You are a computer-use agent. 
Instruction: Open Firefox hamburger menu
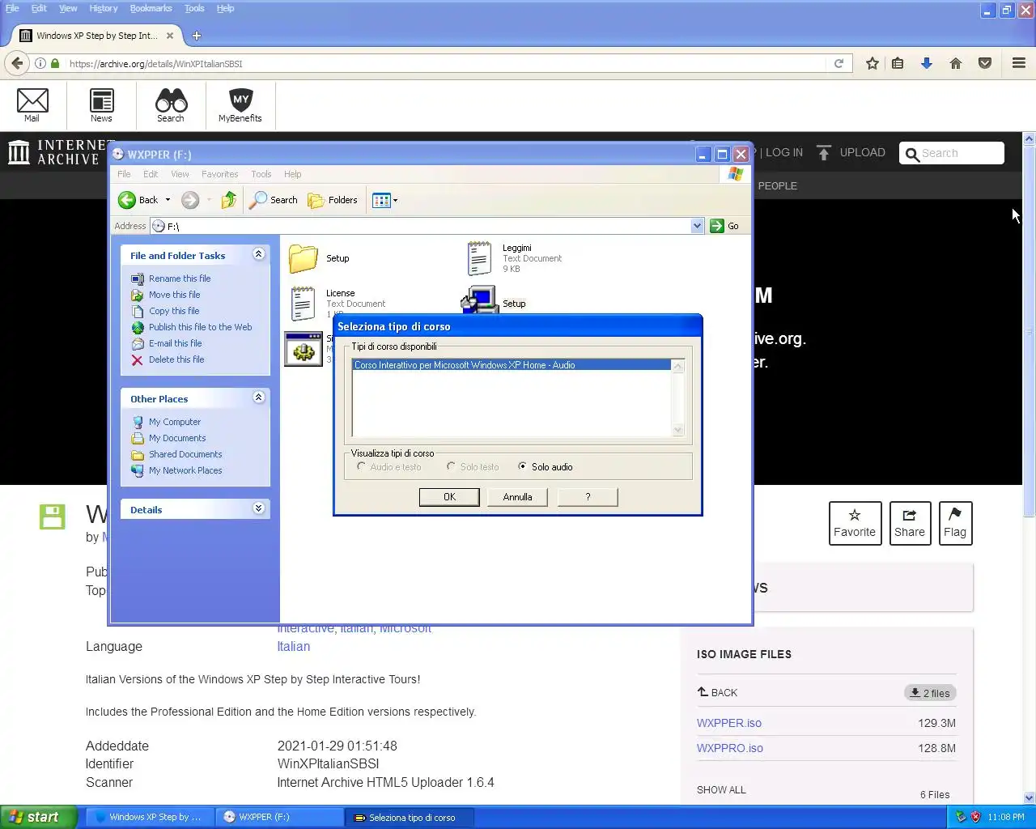(x=1019, y=63)
